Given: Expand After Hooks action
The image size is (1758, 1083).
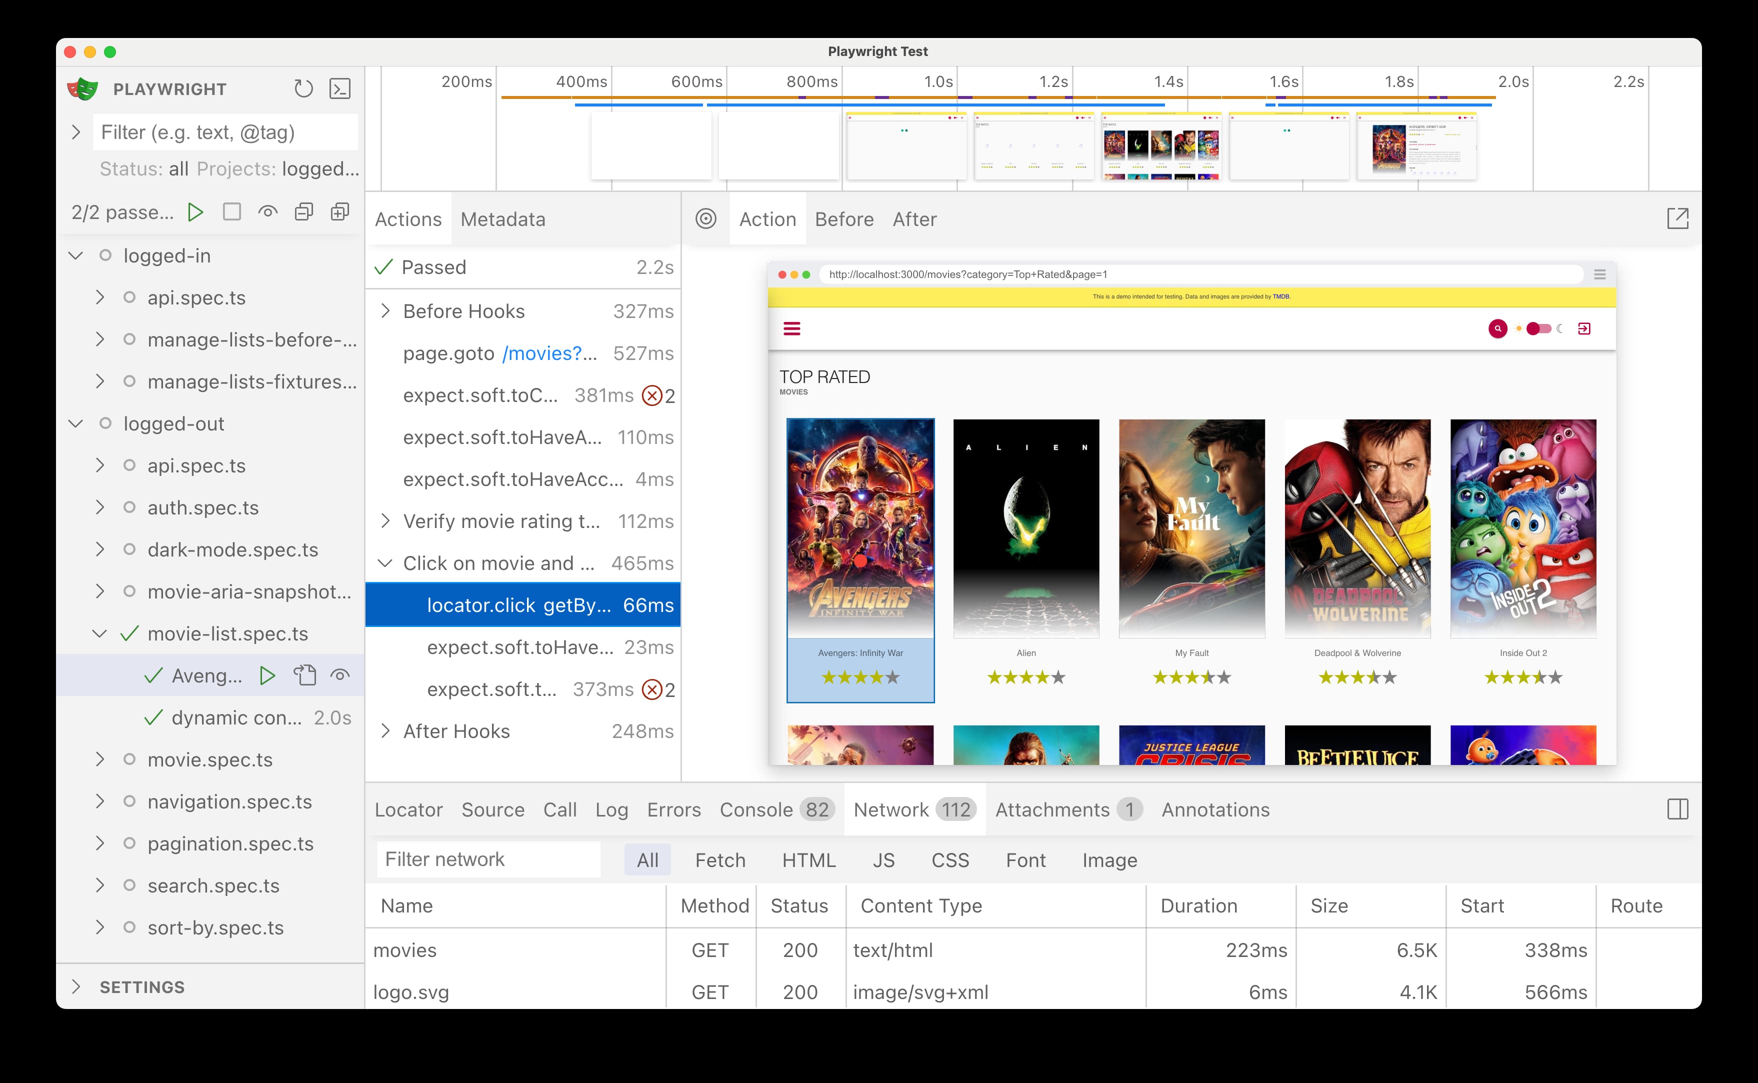Looking at the screenshot, I should click(x=385, y=730).
